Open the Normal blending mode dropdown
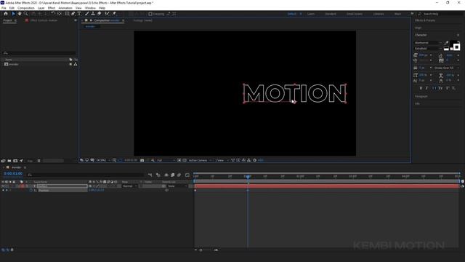 point(130,186)
